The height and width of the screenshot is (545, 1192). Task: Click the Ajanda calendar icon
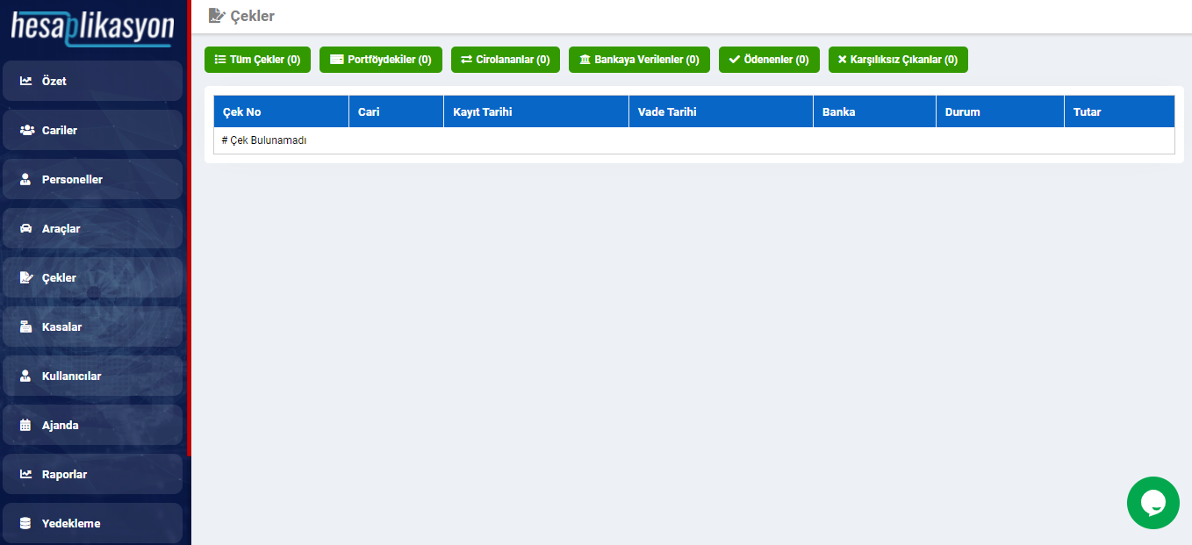pyautogui.click(x=25, y=425)
